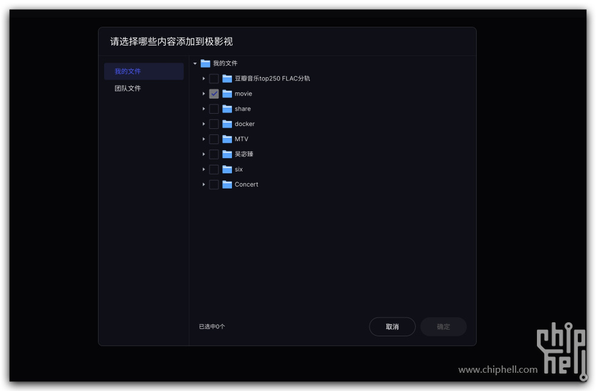Tick the six folder checkbox

tap(214, 169)
